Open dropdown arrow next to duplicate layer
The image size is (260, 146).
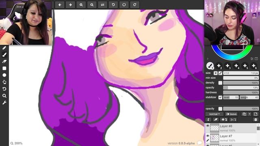coord(249,114)
